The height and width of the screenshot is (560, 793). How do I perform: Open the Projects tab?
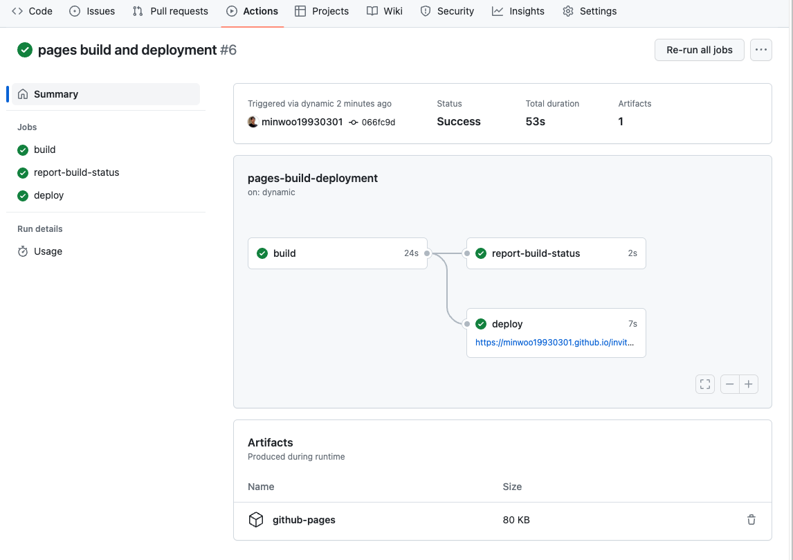(322, 11)
